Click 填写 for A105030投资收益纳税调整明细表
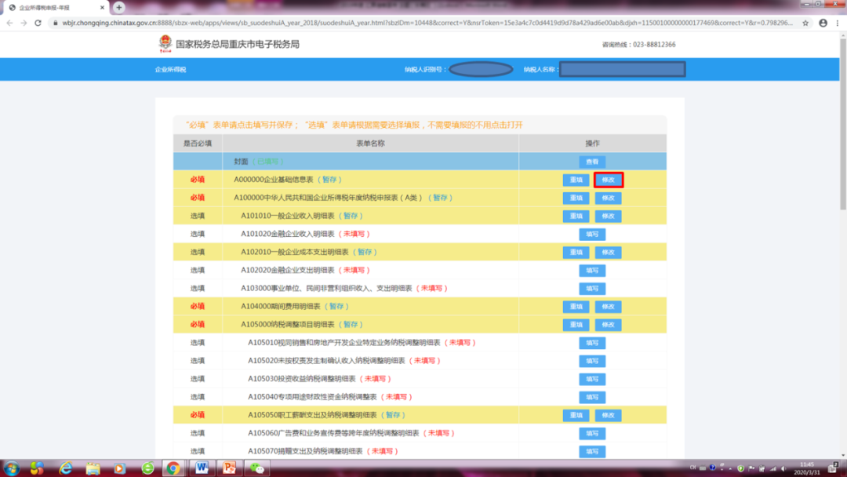Viewport: 847px width, 477px height. pyautogui.click(x=592, y=379)
